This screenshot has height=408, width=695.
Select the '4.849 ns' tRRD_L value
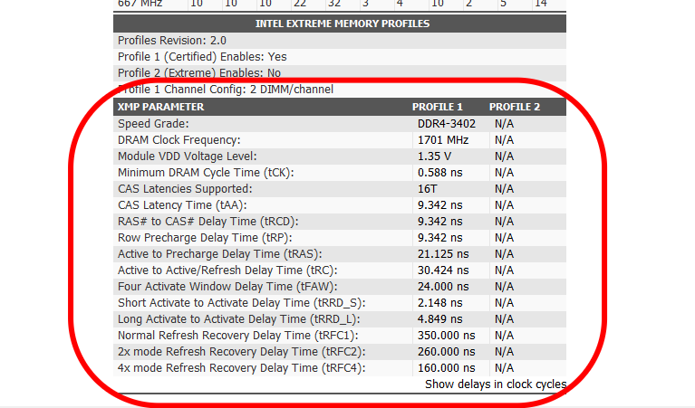tap(439, 319)
